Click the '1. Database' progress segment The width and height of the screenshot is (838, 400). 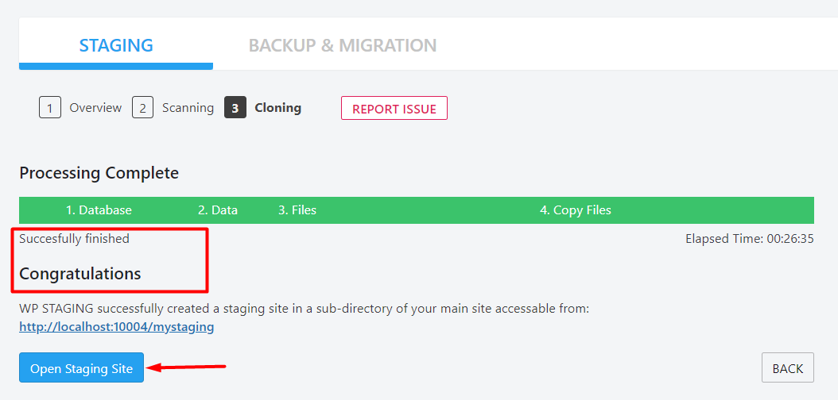click(x=99, y=210)
